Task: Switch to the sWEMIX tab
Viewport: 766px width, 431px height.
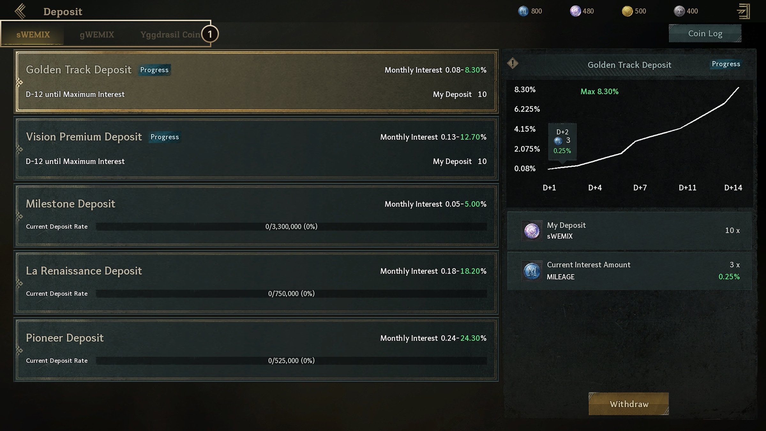Action: (x=33, y=34)
